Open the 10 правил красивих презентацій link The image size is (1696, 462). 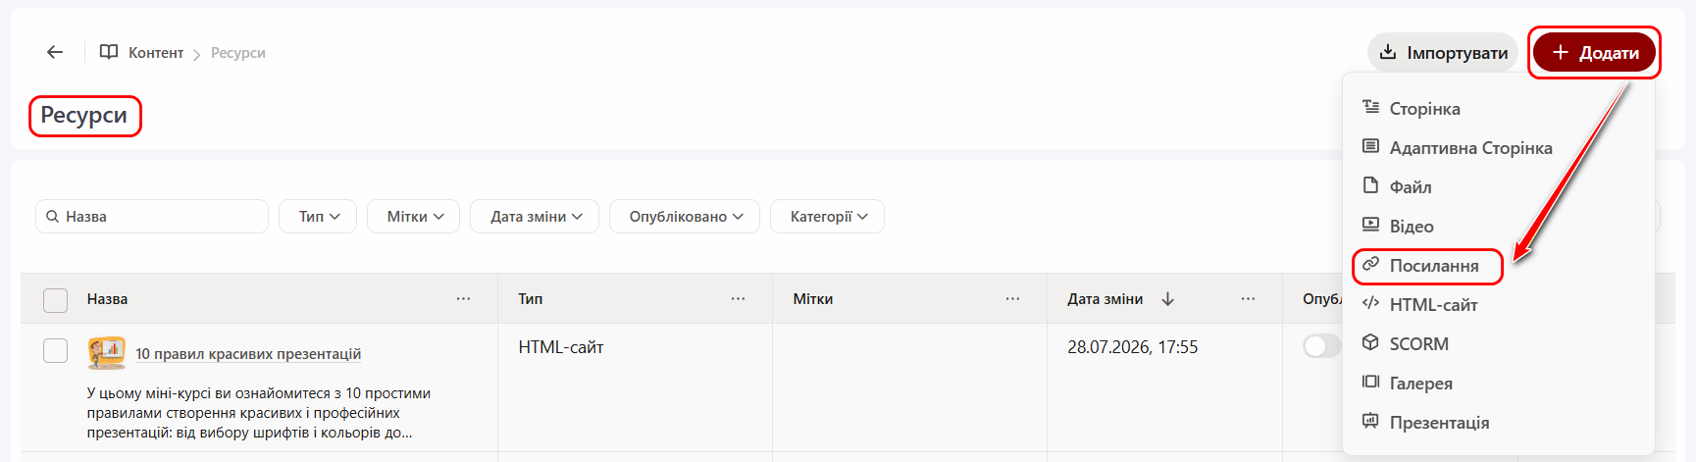click(x=248, y=353)
